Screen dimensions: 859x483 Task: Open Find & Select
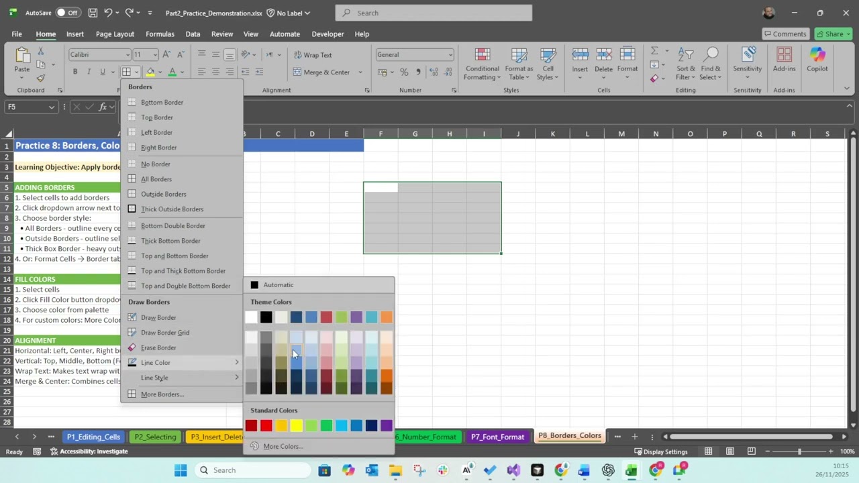pos(711,64)
